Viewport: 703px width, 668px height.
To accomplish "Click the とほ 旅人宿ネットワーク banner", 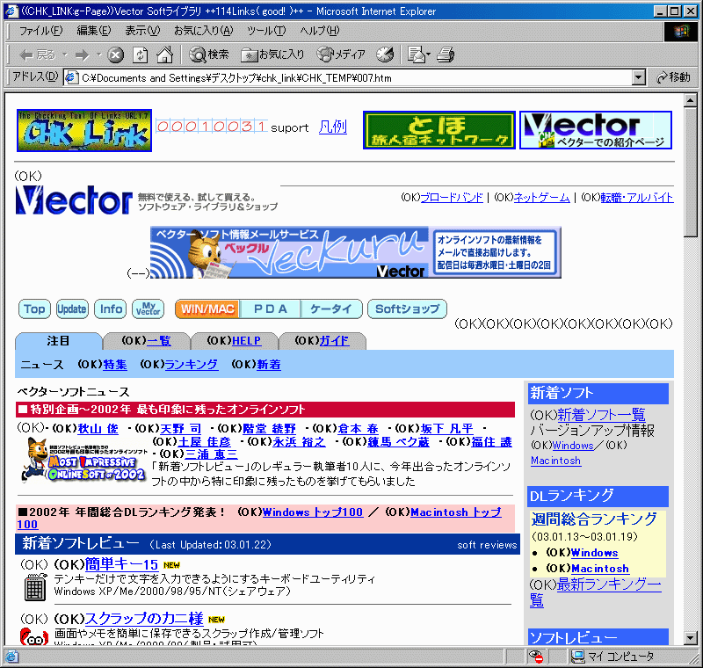I will click(x=438, y=130).
